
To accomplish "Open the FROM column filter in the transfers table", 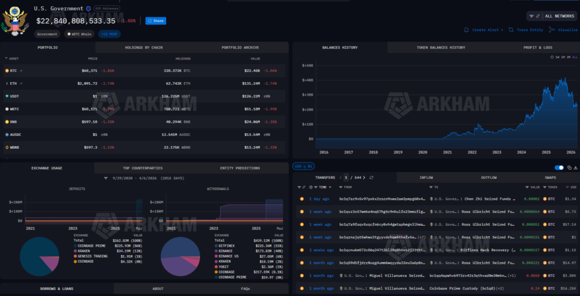I will coord(340,187).
